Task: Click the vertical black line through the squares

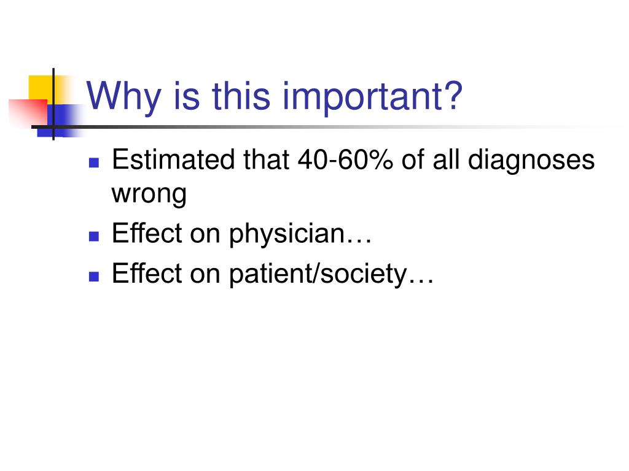Action: pyautogui.click(x=53, y=104)
